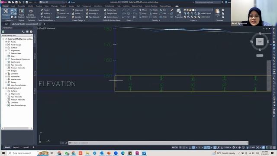Click the search keyword input field

tap(208, 2)
